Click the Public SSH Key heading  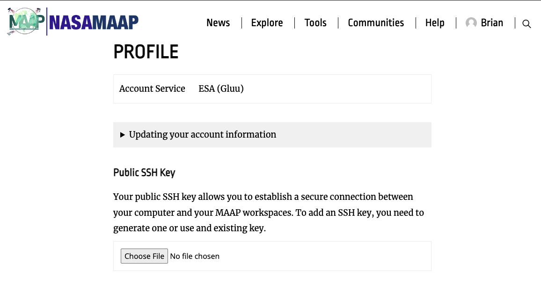[x=144, y=172]
